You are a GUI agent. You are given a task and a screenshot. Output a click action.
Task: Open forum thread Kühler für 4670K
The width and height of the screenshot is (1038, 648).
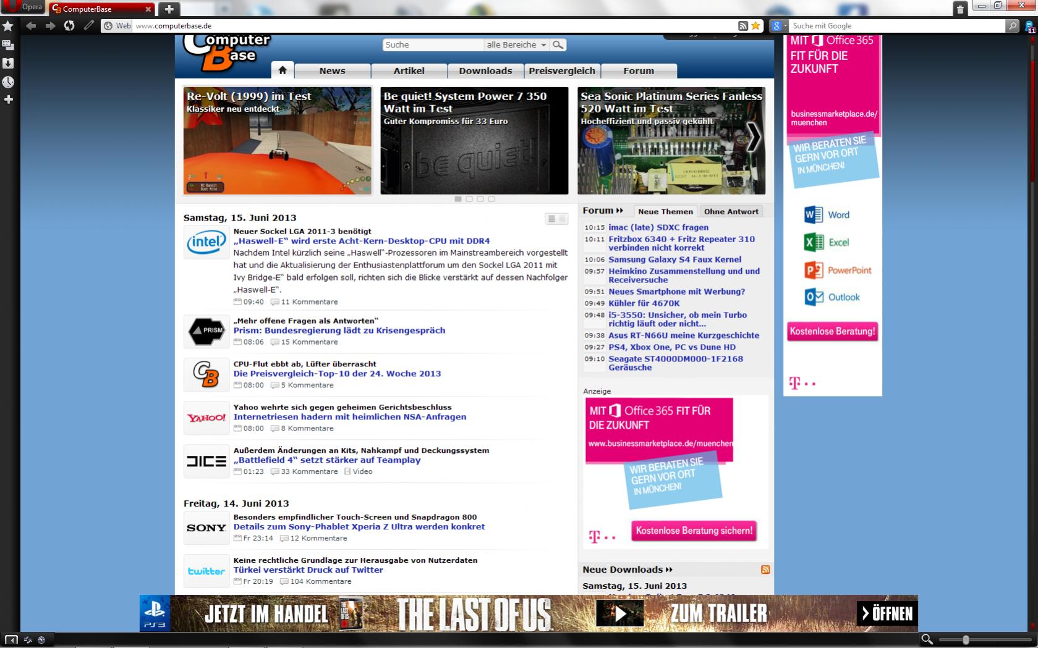[x=644, y=303]
